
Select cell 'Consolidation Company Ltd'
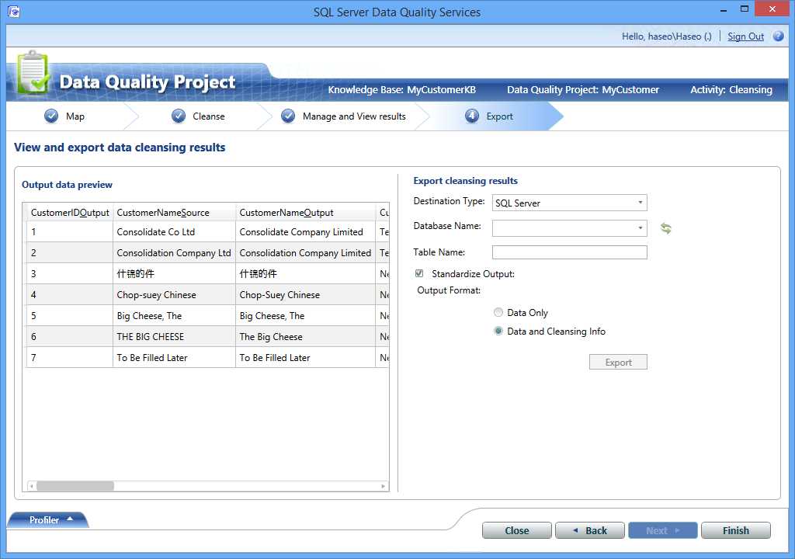pos(175,252)
